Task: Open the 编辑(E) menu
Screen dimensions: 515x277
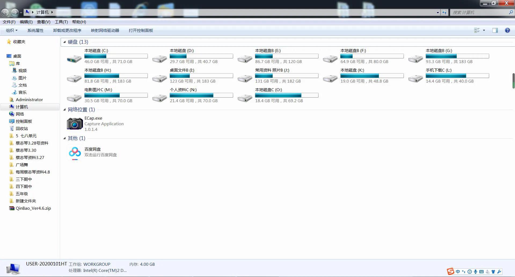Action: click(26, 22)
